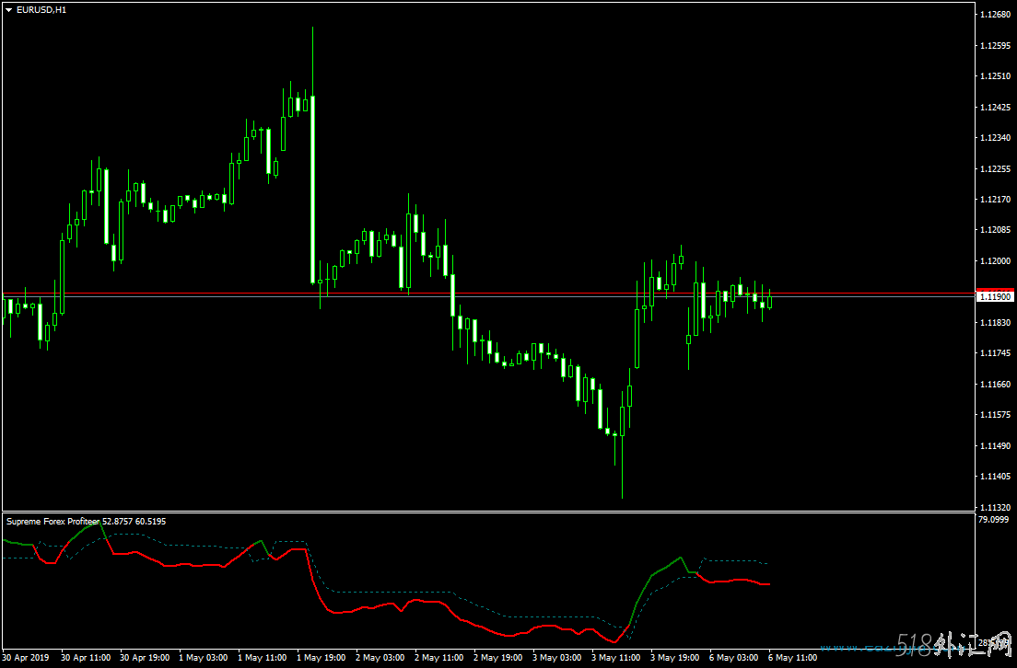This screenshot has width=1017, height=668.
Task: Click the 1 May 19:00 time label
Action: pos(321,658)
